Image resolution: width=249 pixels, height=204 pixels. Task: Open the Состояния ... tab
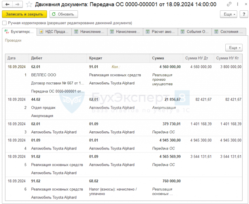[x=229, y=32]
